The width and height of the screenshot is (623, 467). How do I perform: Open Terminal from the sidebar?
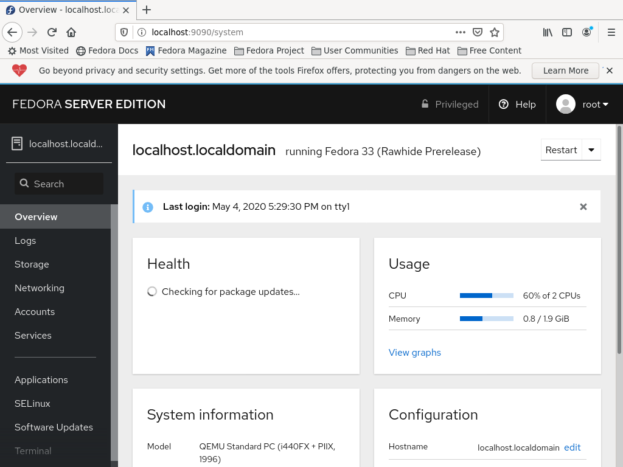pyautogui.click(x=55, y=451)
